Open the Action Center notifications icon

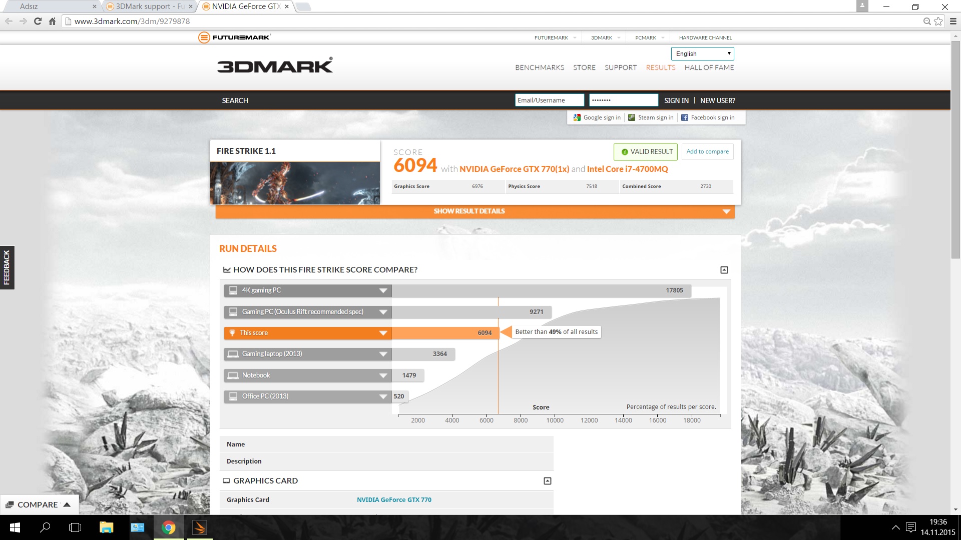tap(911, 527)
